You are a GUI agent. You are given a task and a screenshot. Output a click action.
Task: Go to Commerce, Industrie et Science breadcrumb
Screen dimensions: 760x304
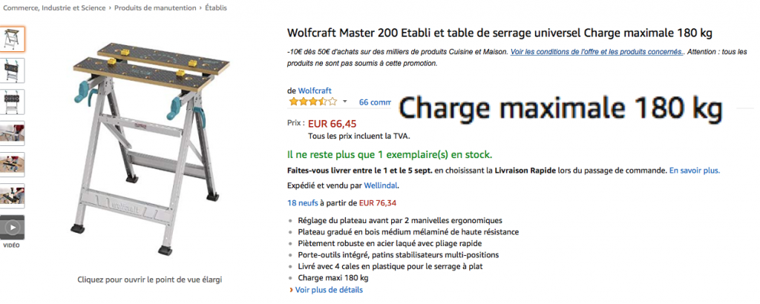coord(54,7)
